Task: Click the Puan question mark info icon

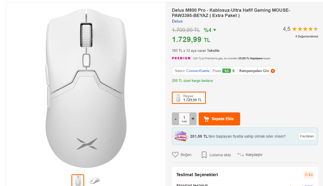Action: click(233, 71)
